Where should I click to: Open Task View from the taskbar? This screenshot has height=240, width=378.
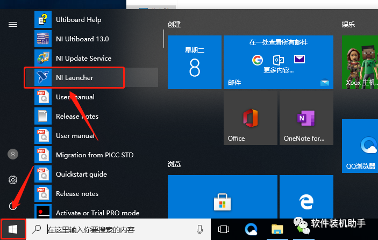(224, 229)
